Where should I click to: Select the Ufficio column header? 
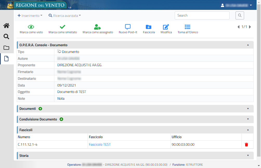[177, 137]
